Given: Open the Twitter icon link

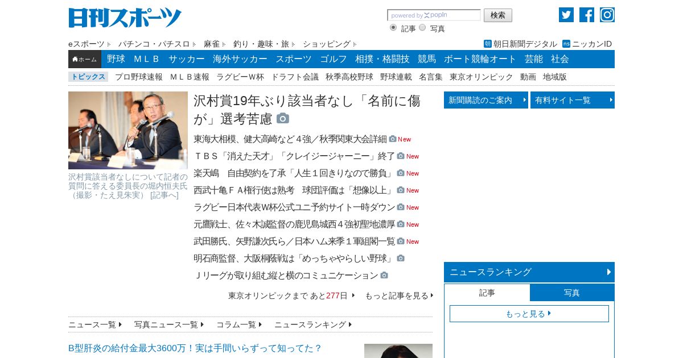Looking at the screenshot, I should tap(566, 15).
